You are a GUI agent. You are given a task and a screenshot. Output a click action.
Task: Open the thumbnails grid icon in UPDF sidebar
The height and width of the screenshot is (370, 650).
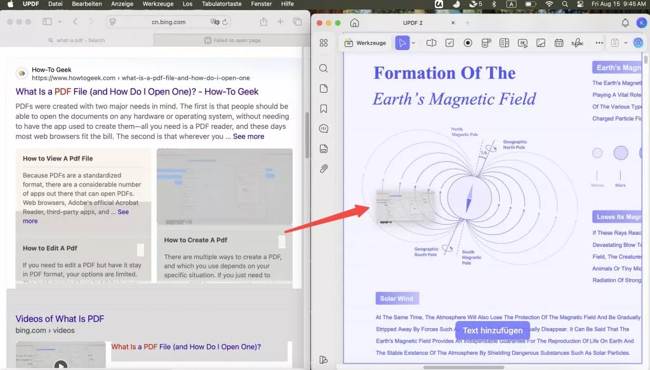(324, 43)
